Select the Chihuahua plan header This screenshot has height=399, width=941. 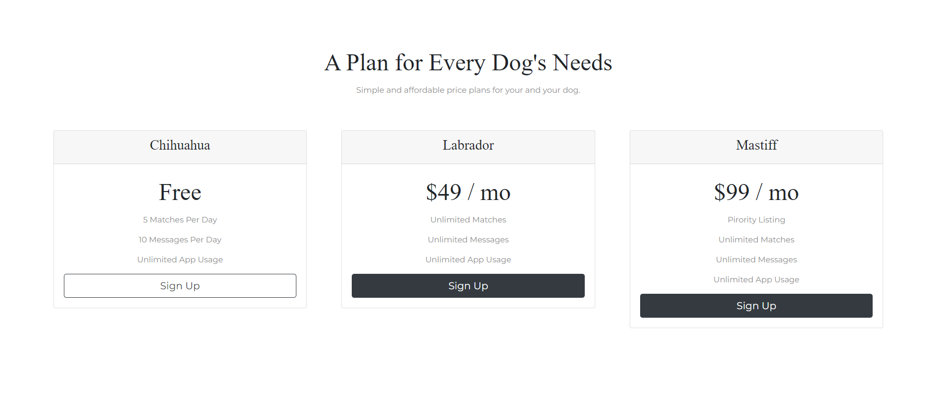coord(180,145)
